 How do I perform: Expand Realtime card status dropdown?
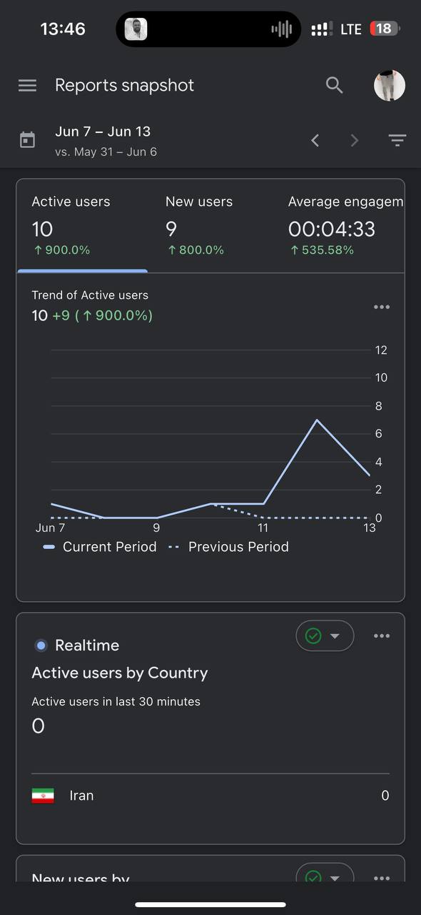click(325, 635)
